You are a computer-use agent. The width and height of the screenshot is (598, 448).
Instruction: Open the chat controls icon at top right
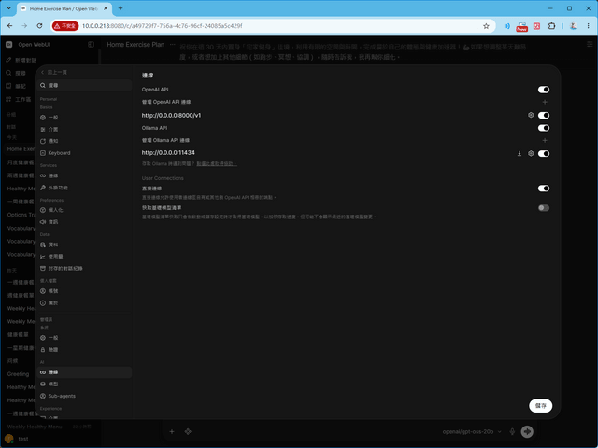(590, 45)
